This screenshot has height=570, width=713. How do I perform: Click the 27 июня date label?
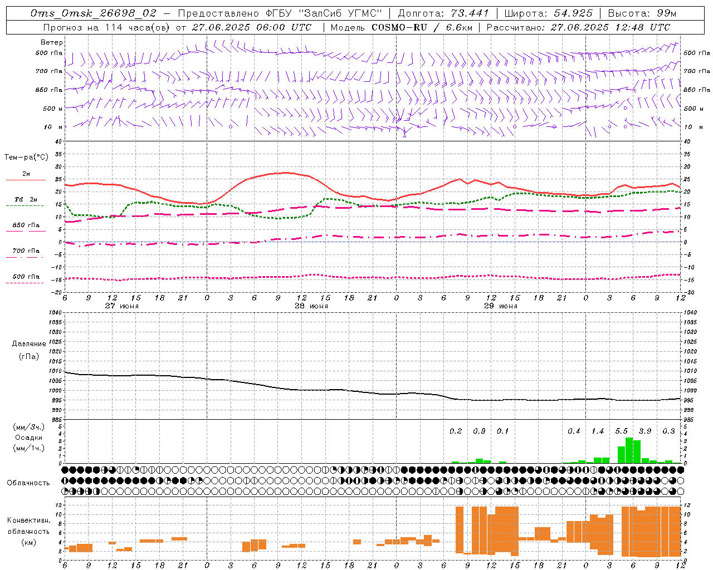coord(122,306)
